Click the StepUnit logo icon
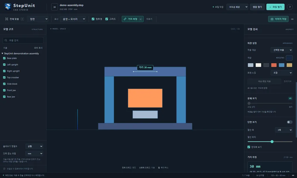The height and width of the screenshot is (178, 297). point(8,7)
